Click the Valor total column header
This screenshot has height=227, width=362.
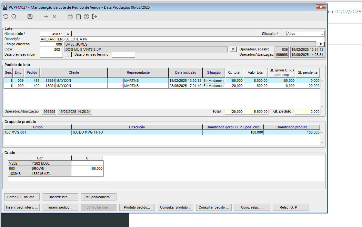click(x=256, y=72)
